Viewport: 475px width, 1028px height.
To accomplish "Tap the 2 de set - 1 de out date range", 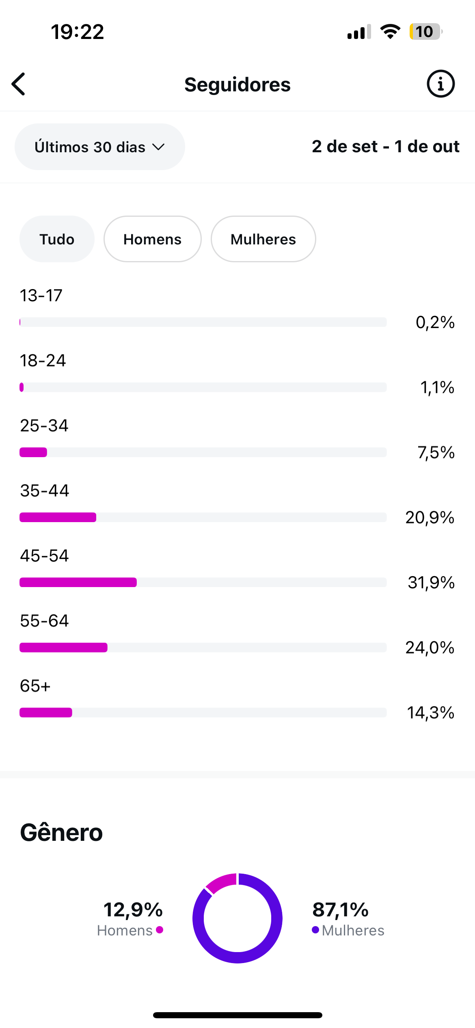I will (385, 147).
